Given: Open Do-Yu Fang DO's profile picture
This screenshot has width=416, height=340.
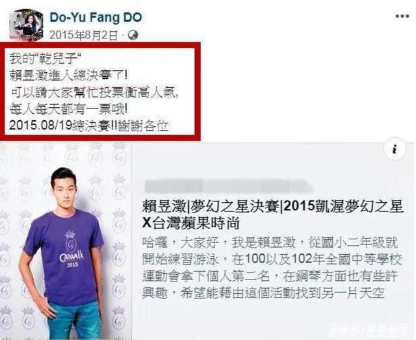Looking at the screenshot, I should [26, 25].
